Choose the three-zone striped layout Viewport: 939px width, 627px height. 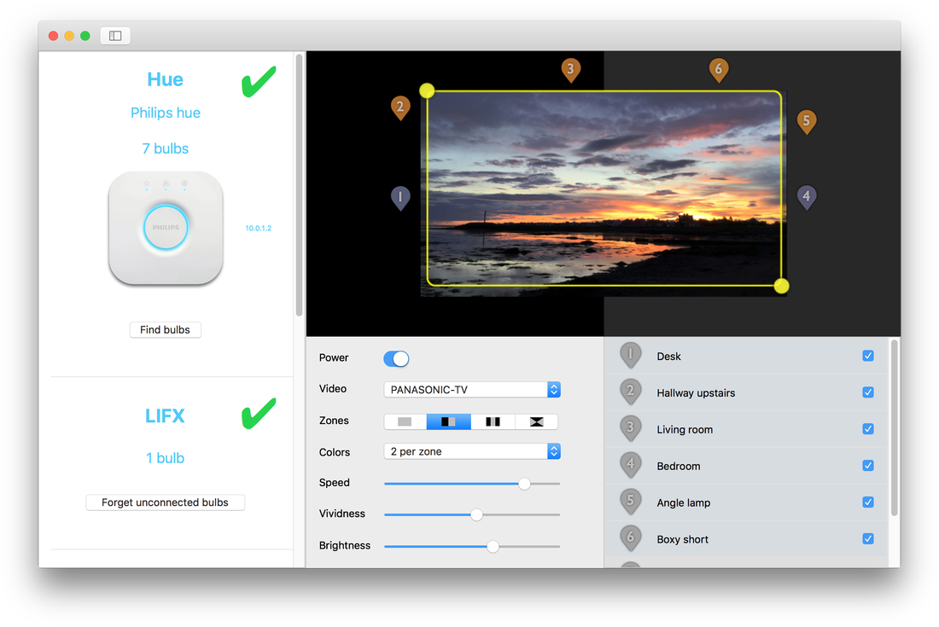click(493, 421)
